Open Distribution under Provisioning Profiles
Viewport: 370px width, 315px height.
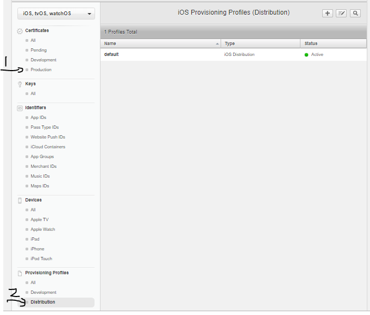point(43,303)
